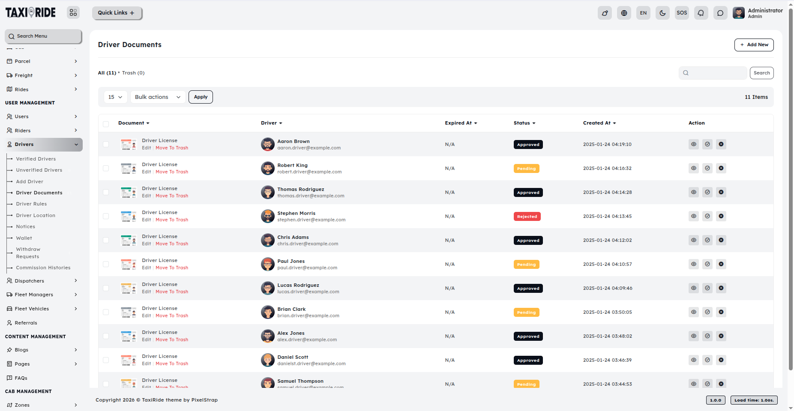This screenshot has height=411, width=794.
Task: View Aaron Brown's document with eye icon
Action: click(694, 144)
